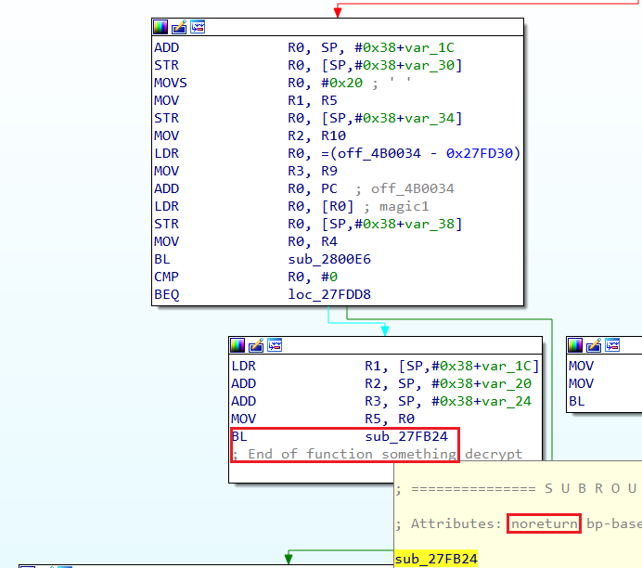Click R2, R10 operands
The height and width of the screenshot is (568, 642).
click(317, 136)
